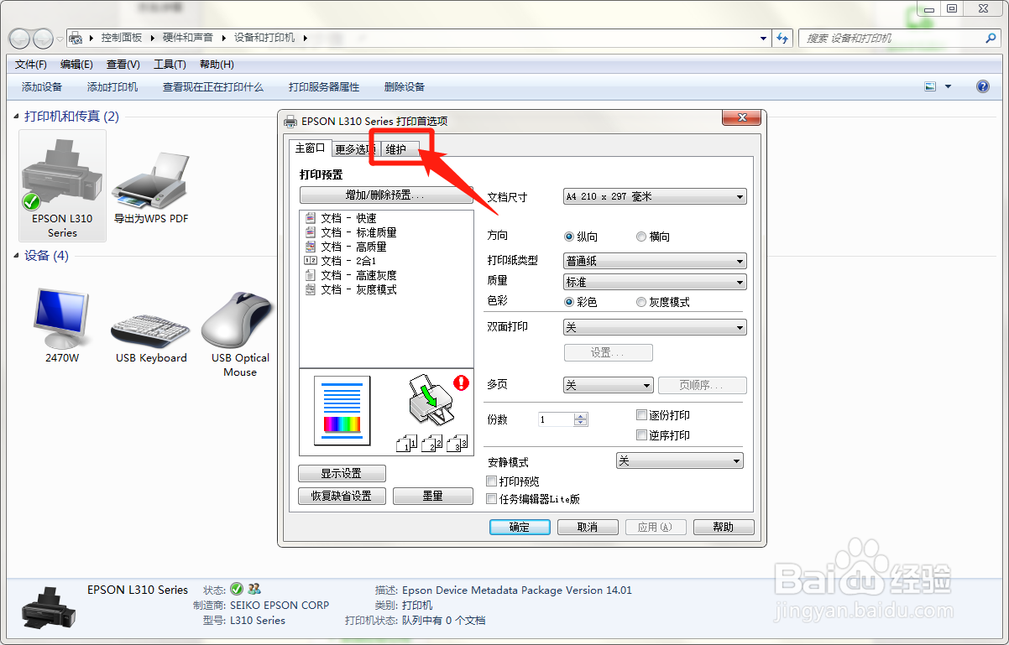The width and height of the screenshot is (1009, 645).
Task: Click the printer icon in the dialog title bar
Action: tap(290, 121)
